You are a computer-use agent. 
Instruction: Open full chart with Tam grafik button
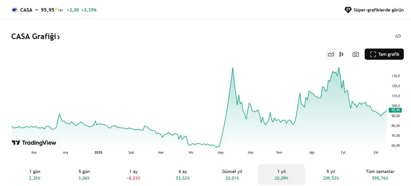[384, 54]
